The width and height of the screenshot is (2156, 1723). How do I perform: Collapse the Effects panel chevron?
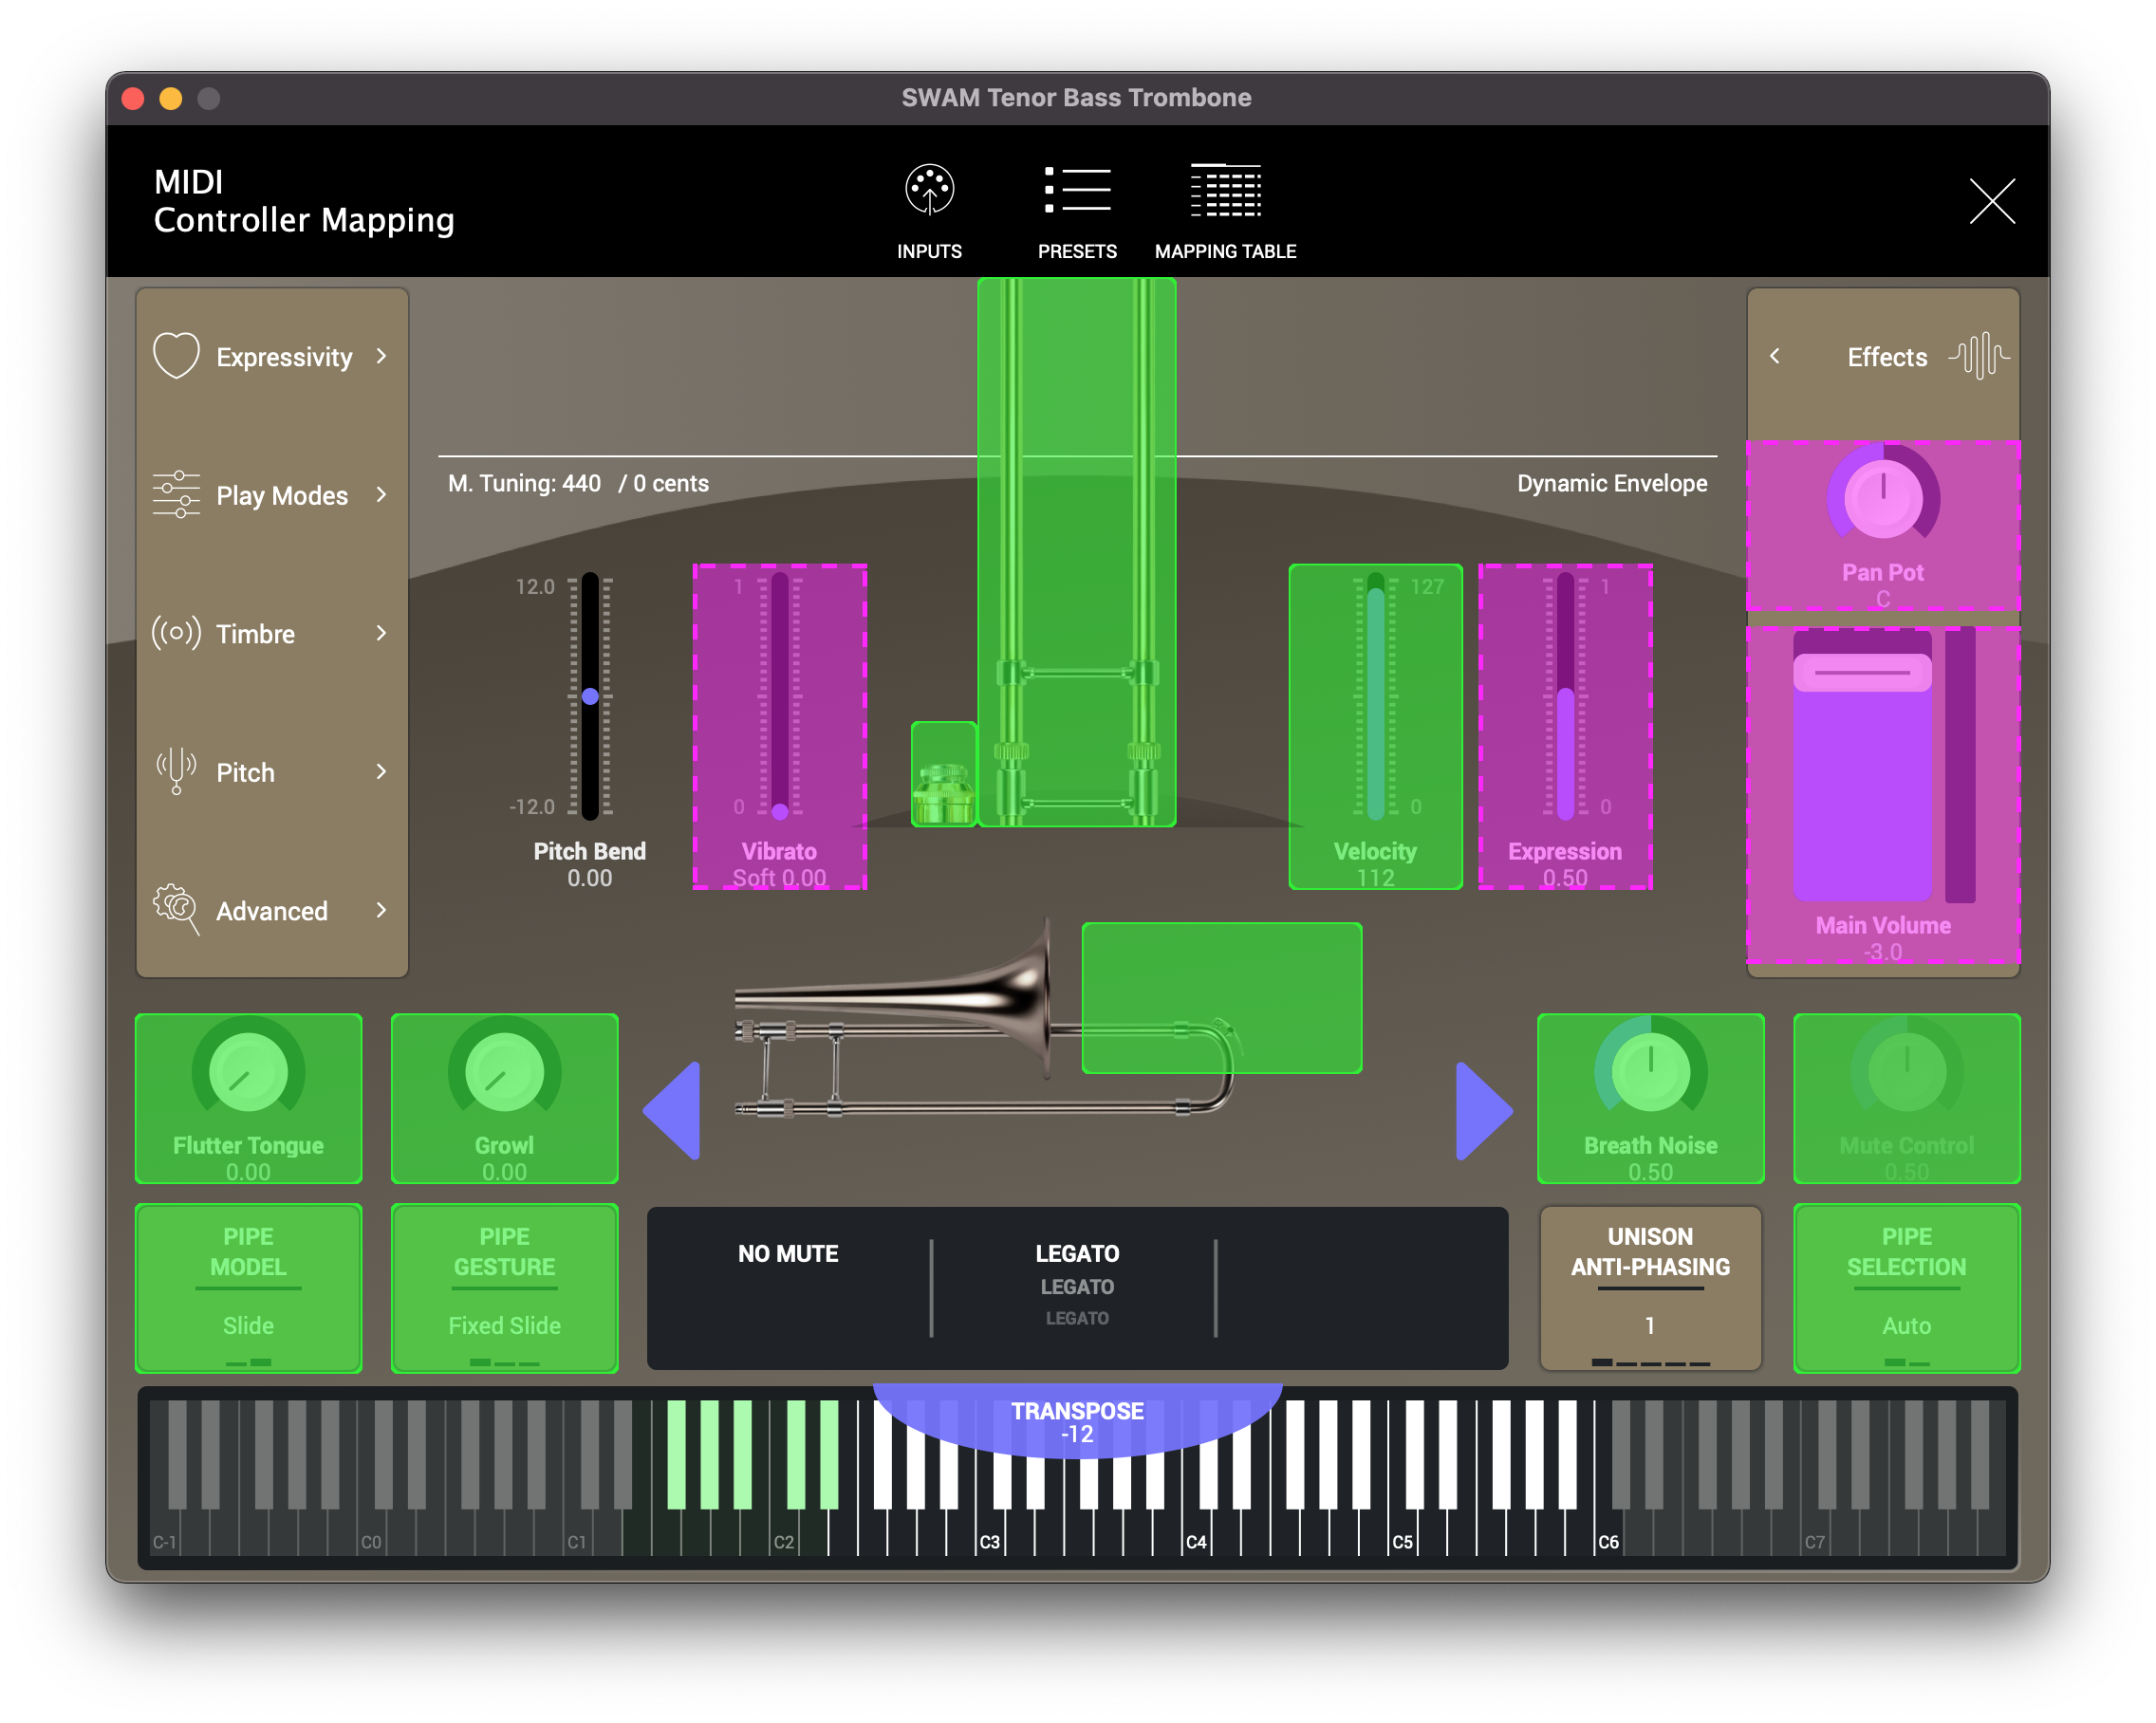point(1774,356)
